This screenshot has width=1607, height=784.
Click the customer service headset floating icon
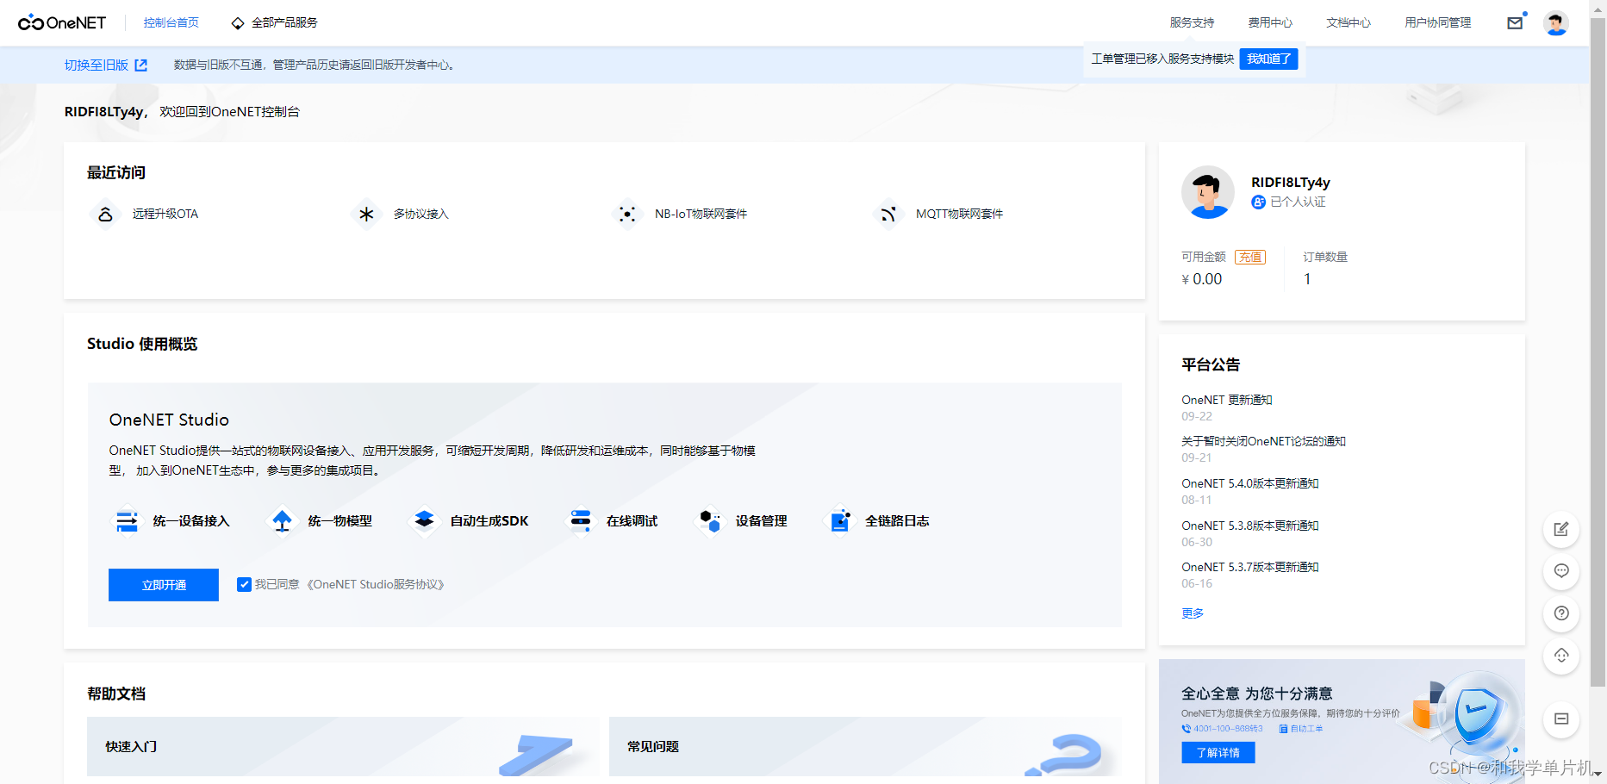(x=1561, y=656)
